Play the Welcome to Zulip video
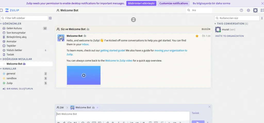264x123 pixels. pos(84,75)
